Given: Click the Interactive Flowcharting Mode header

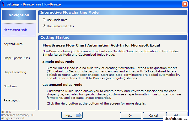Looking at the screenshot, I should [113, 13].
